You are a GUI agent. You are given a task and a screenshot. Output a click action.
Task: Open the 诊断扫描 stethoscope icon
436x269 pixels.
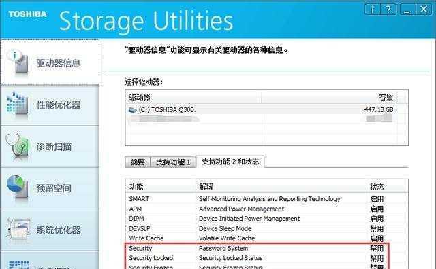coord(17,146)
